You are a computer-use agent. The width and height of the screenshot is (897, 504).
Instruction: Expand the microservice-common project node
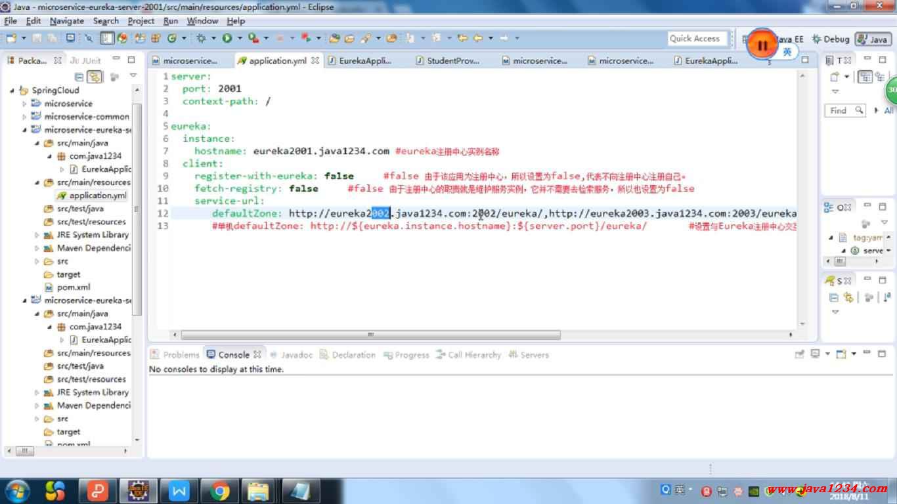(x=25, y=117)
